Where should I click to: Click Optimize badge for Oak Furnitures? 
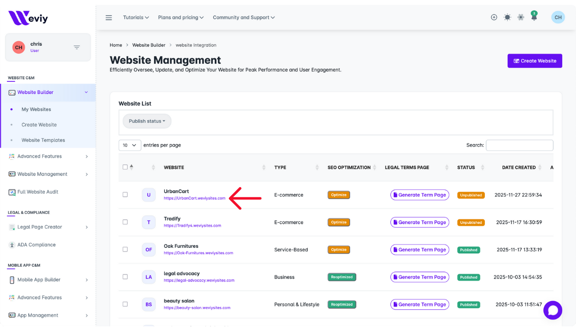[x=338, y=250]
